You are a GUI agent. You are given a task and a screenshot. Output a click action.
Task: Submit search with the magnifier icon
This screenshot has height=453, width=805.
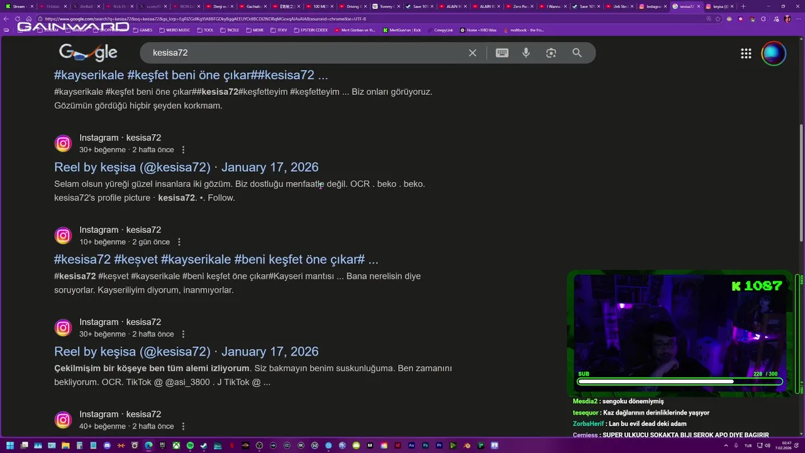[x=577, y=53]
